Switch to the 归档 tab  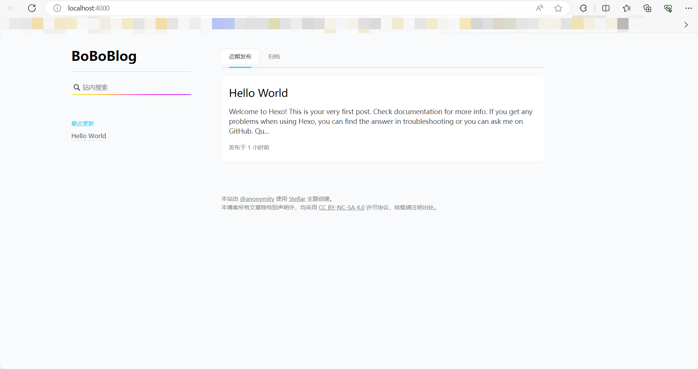274,57
